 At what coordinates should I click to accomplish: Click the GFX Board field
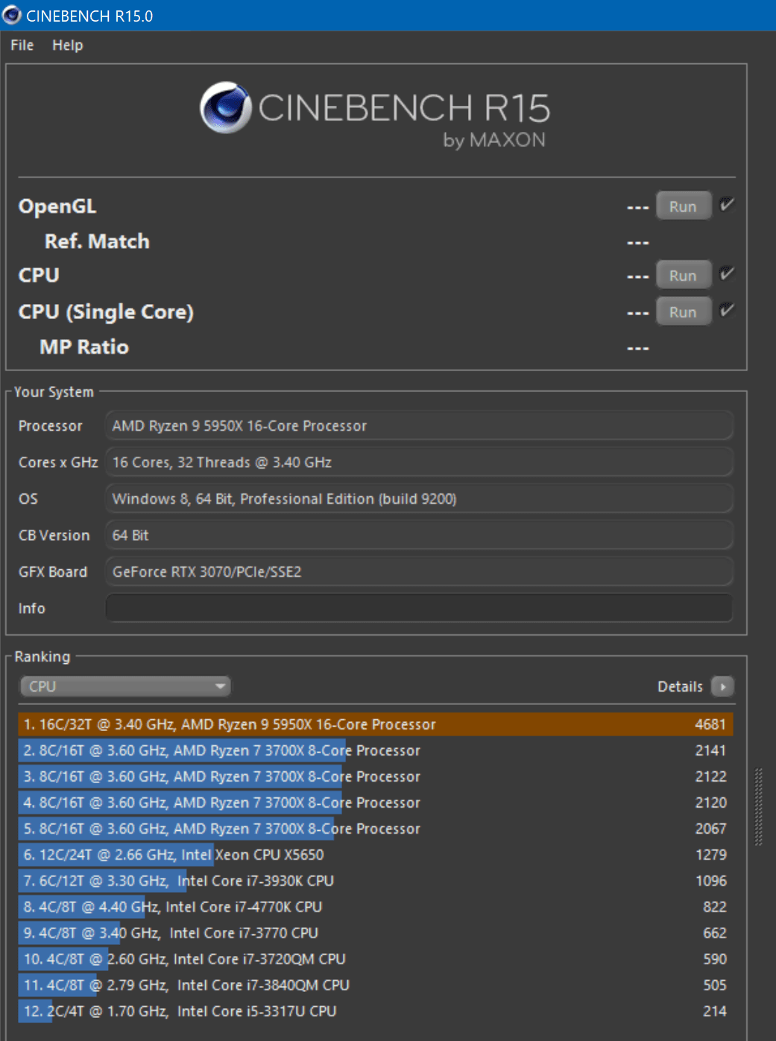(x=419, y=572)
